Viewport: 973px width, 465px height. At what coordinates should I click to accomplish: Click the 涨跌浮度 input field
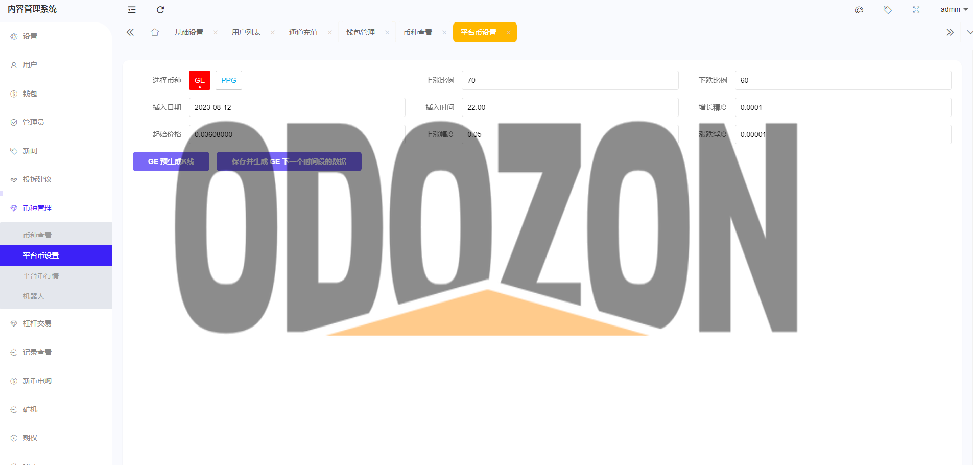843,134
